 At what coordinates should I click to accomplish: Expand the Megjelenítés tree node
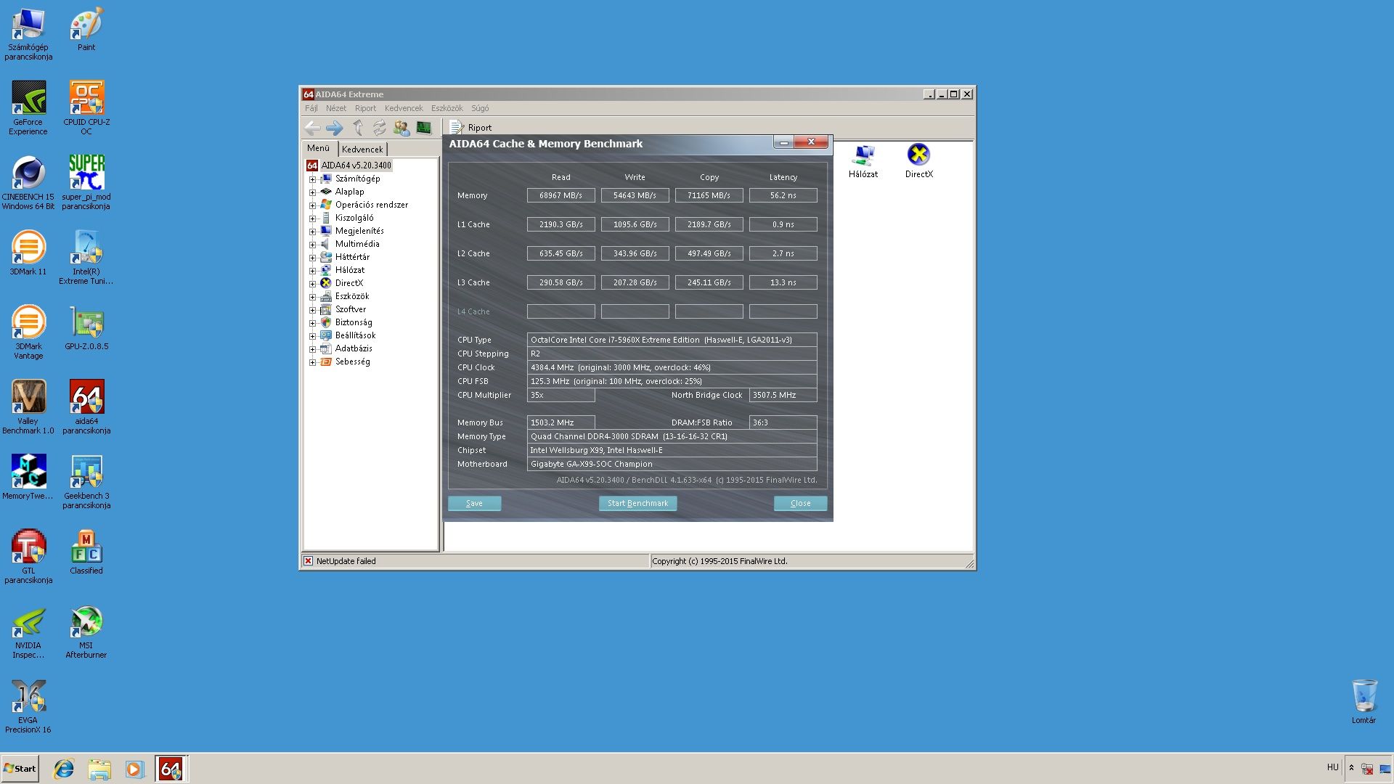[x=312, y=232]
